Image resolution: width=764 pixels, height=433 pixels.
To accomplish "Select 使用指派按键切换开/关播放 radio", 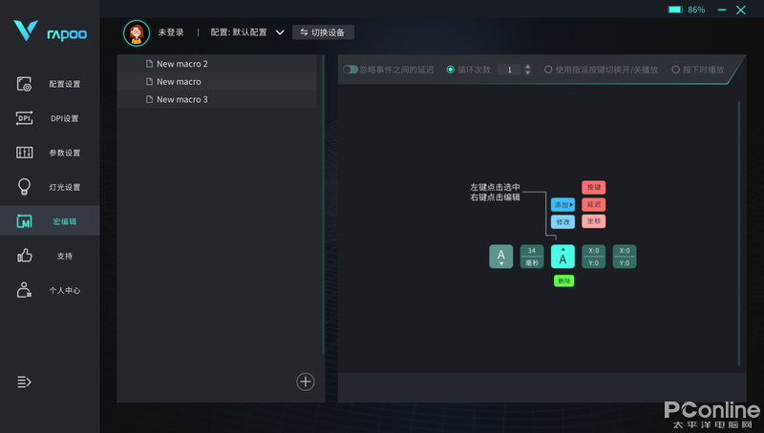I will [x=548, y=70].
